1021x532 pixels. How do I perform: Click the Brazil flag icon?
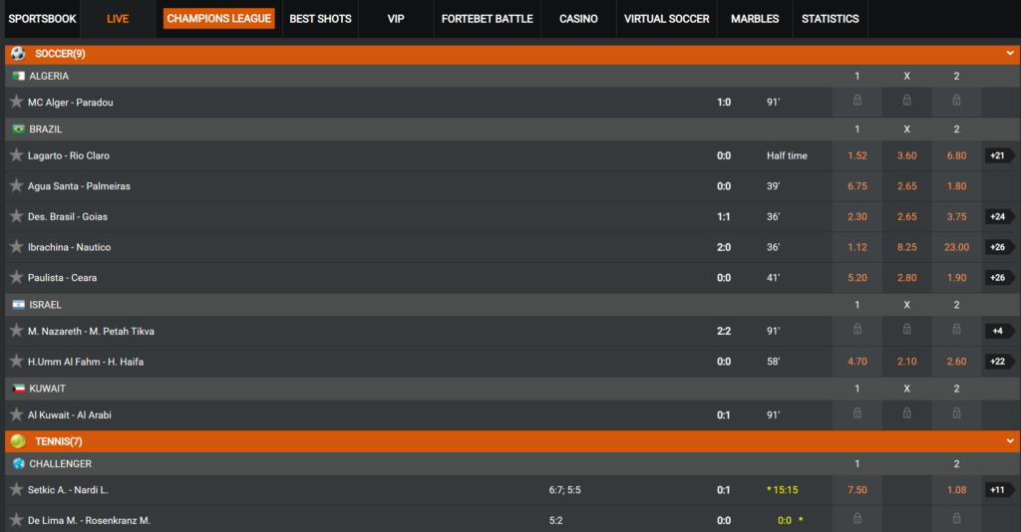[19, 130]
